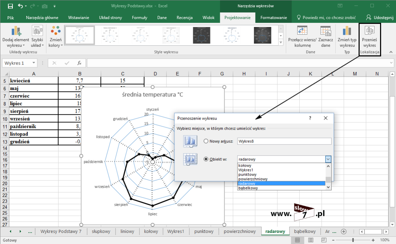Click the chart title średnia temperatura °C

(x=153, y=95)
